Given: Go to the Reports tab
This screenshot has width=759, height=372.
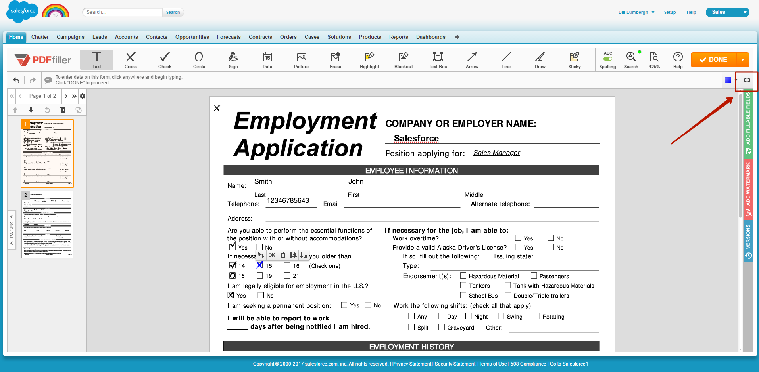Looking at the screenshot, I should coord(398,37).
